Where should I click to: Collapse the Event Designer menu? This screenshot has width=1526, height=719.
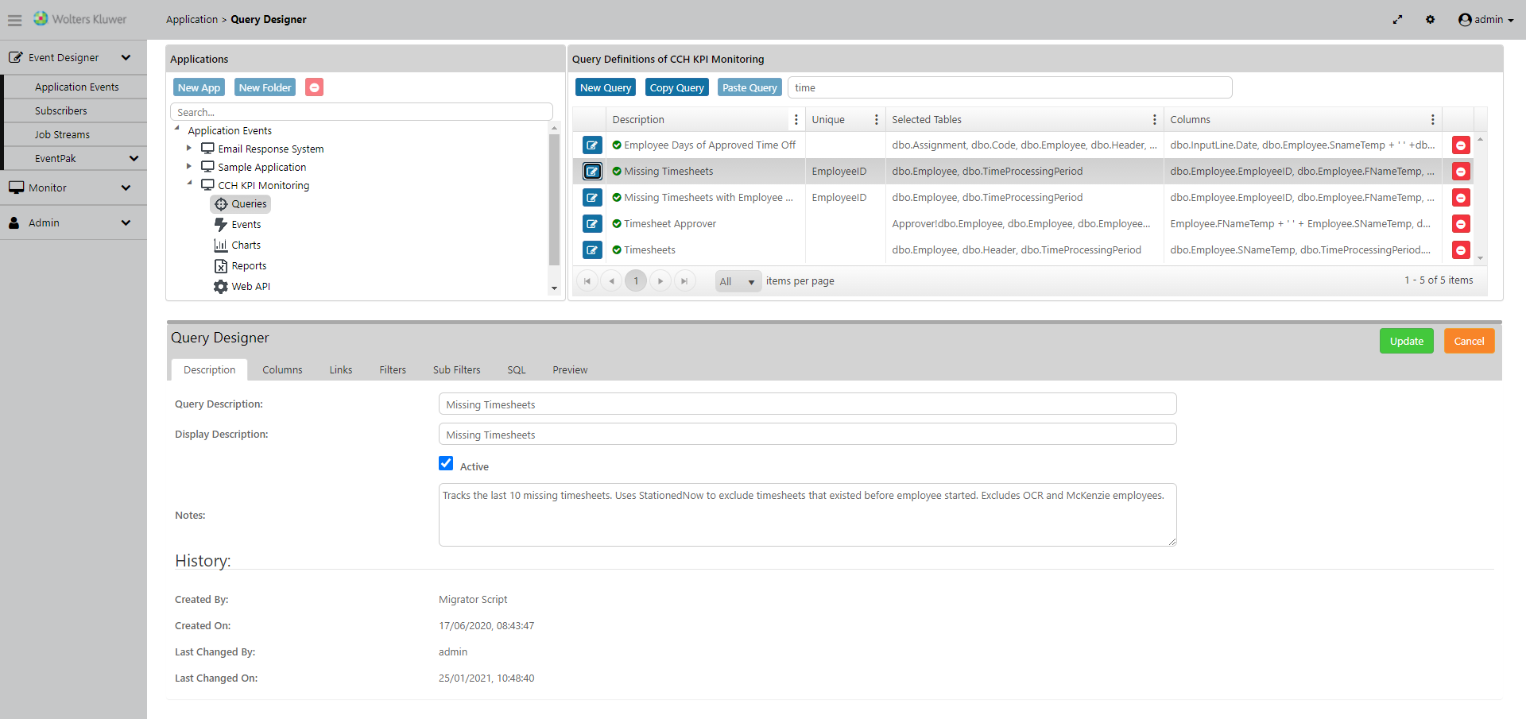coord(73,58)
